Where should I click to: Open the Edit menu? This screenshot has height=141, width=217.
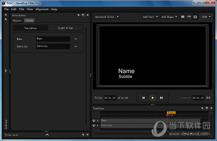pyautogui.click(x=14, y=9)
